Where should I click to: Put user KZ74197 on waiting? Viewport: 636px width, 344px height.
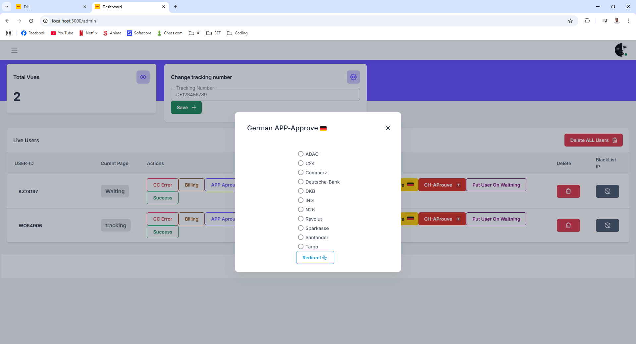pyautogui.click(x=496, y=185)
